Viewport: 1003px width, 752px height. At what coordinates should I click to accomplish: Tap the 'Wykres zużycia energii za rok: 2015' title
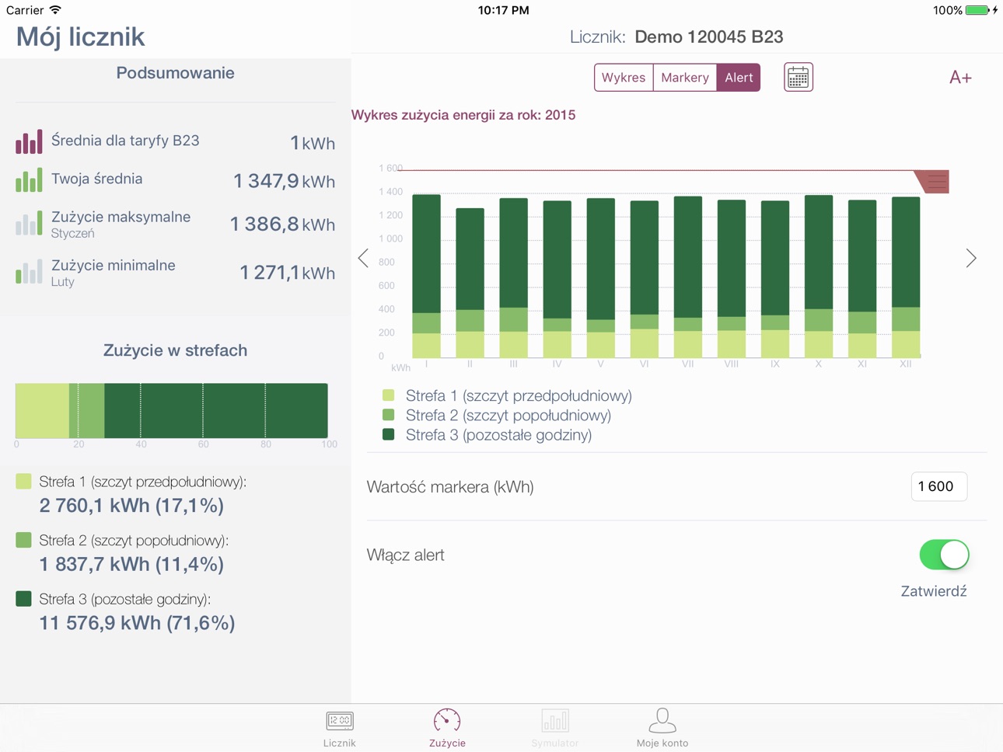(463, 115)
